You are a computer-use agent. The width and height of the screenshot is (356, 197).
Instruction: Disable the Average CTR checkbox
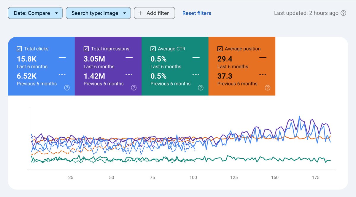(x=153, y=48)
